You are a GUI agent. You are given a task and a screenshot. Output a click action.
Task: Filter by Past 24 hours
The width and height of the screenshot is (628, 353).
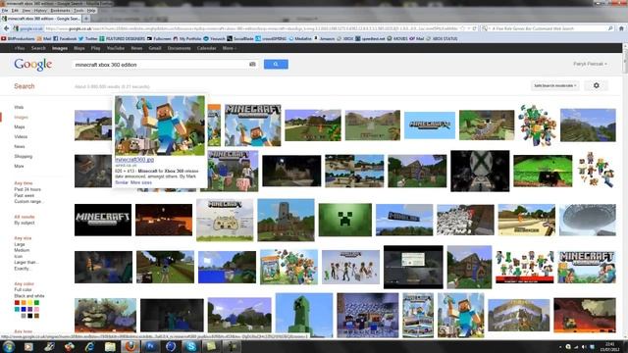click(27, 189)
